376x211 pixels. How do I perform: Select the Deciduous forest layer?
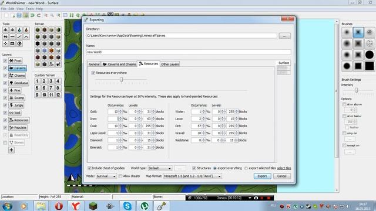coord(19,83)
